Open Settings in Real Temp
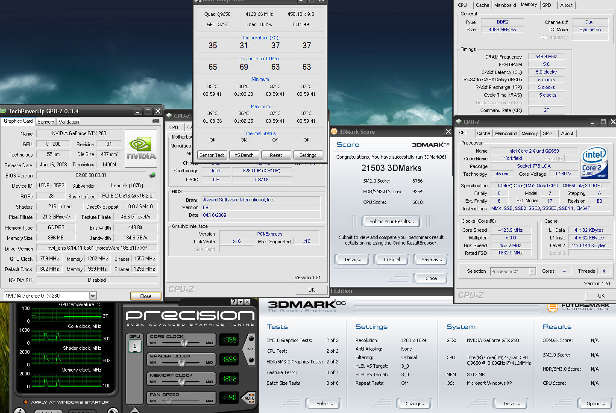The width and height of the screenshot is (616, 413). click(x=308, y=155)
